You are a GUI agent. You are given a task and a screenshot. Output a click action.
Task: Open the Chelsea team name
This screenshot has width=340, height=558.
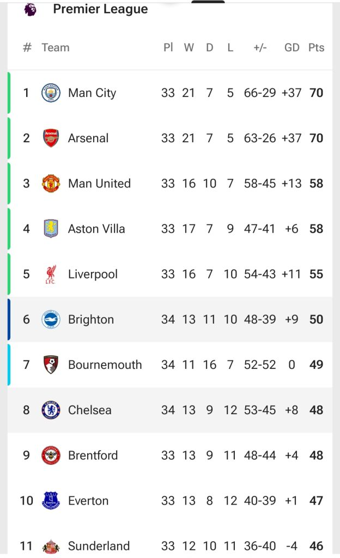[89, 410]
